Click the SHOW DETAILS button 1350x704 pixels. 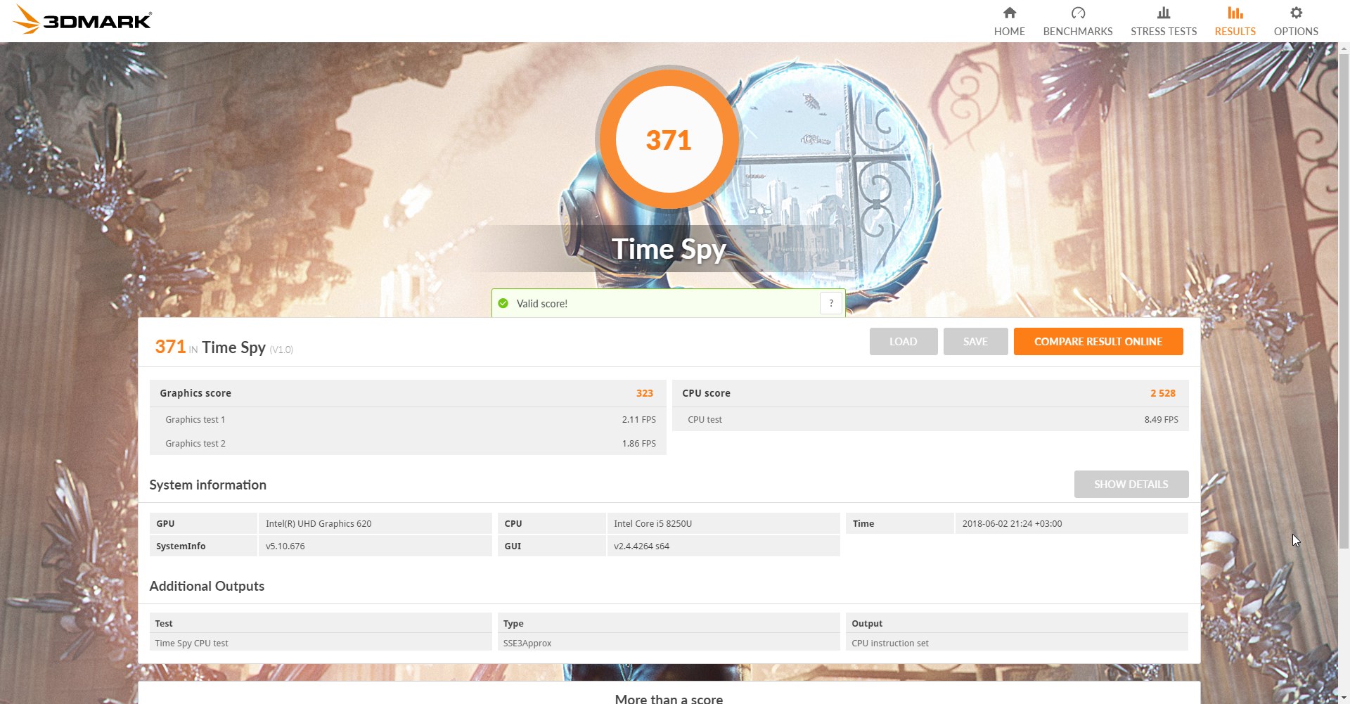coord(1131,485)
